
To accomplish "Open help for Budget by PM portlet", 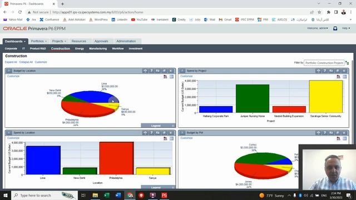I will click(325, 133).
